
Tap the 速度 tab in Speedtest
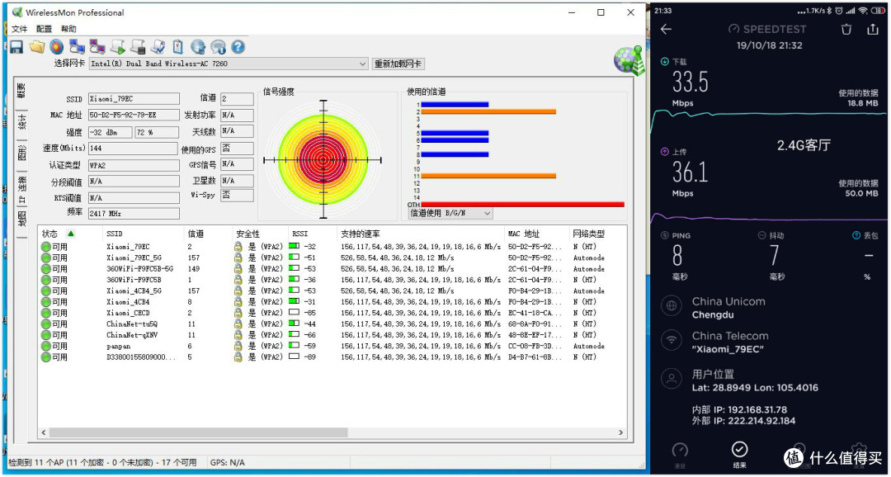680,455
